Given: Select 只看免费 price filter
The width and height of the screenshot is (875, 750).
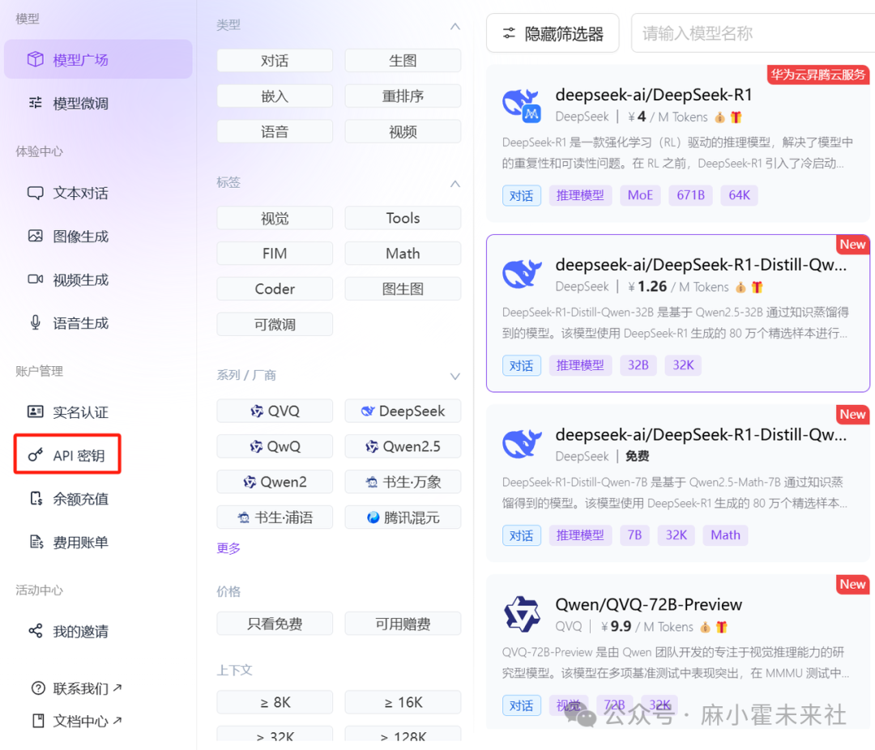Looking at the screenshot, I should click(x=275, y=624).
